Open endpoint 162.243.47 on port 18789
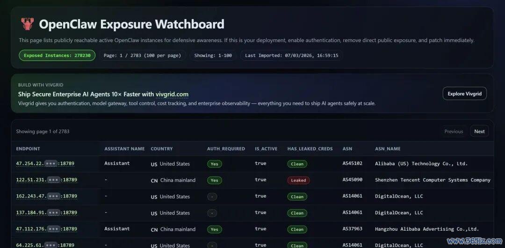 tap(46, 196)
